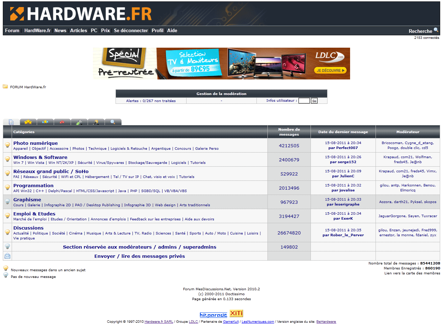
Task: Open the FORUM HardWare.fr breadcrumb link
Action: point(28,87)
